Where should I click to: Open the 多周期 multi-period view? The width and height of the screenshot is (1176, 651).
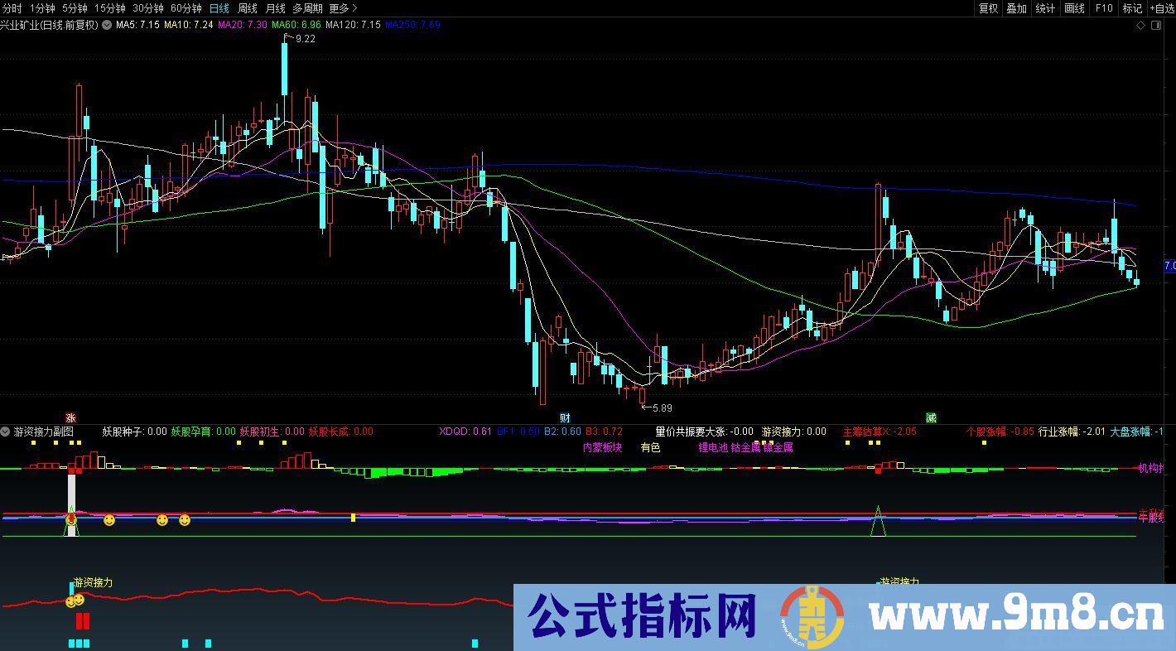click(x=308, y=8)
